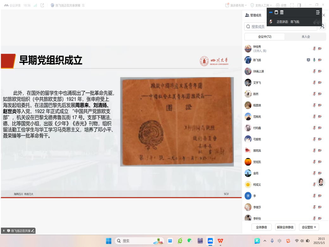Toggle microphone for participant 陈飞扬
329x247 pixels.
pos(314,60)
